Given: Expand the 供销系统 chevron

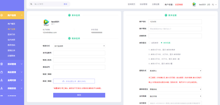Looking at the screenshot, I should 21,88.
